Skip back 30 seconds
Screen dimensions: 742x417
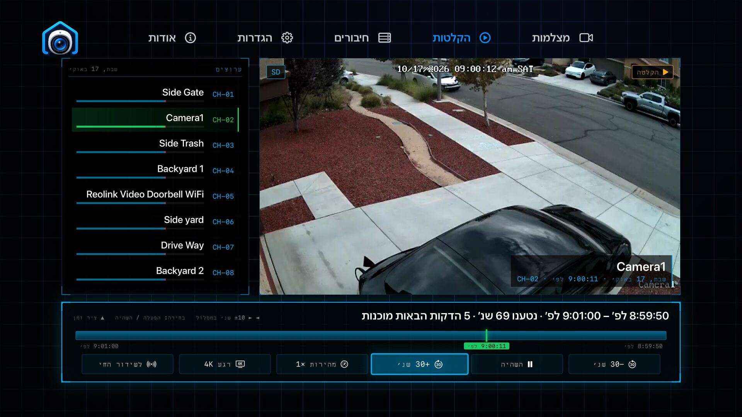coord(614,364)
